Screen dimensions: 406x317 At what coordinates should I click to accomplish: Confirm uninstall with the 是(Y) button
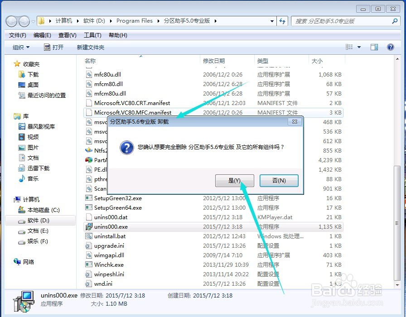click(235, 180)
